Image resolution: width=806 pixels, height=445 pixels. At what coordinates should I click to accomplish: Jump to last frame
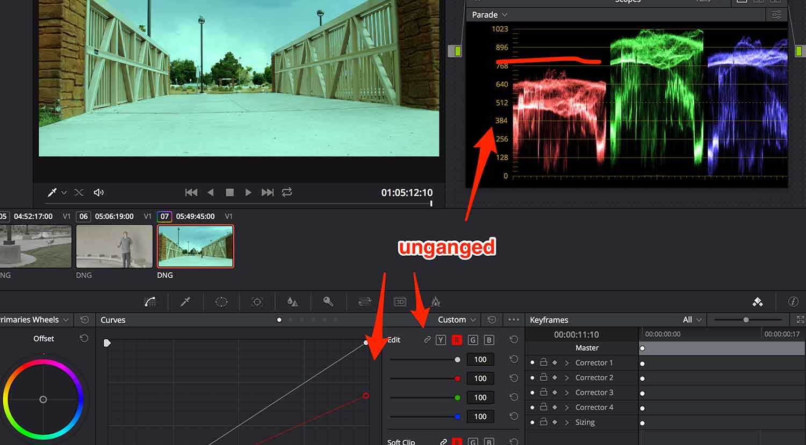268,192
